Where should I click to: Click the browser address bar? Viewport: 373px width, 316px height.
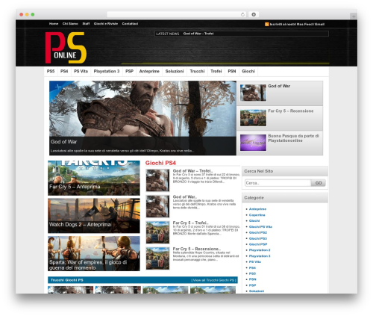[177, 14]
